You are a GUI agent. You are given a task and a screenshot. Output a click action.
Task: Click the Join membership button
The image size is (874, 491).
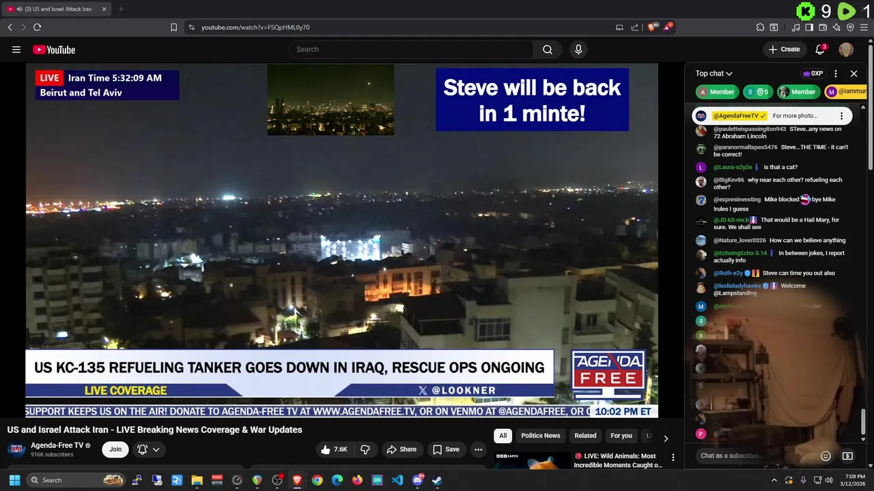pos(115,449)
